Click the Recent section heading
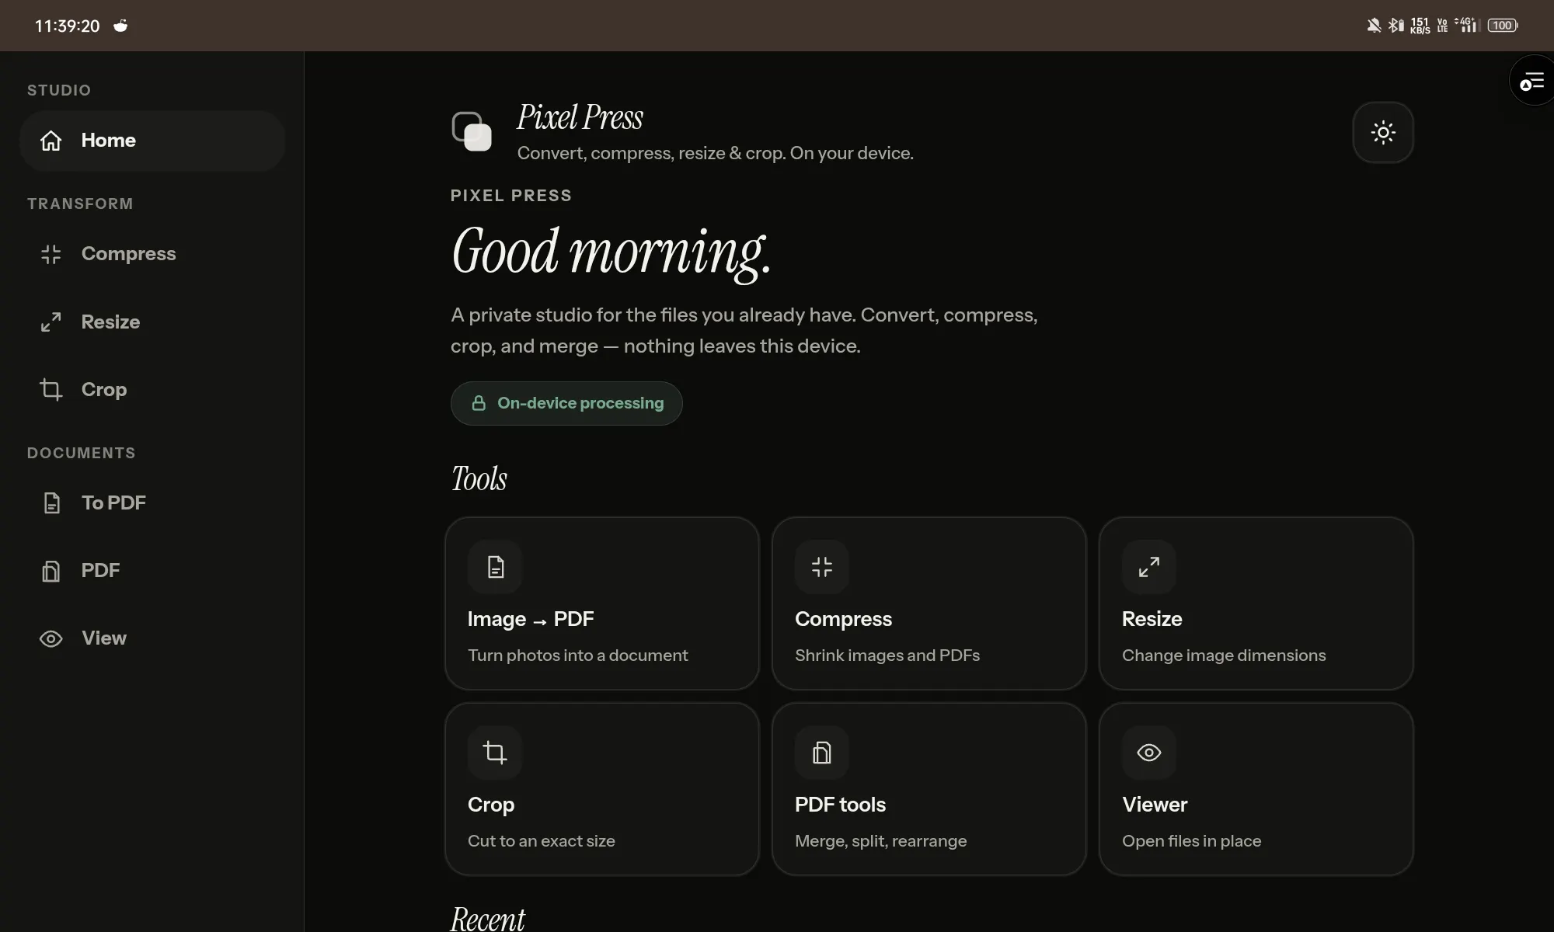1554x932 pixels. tap(488, 919)
